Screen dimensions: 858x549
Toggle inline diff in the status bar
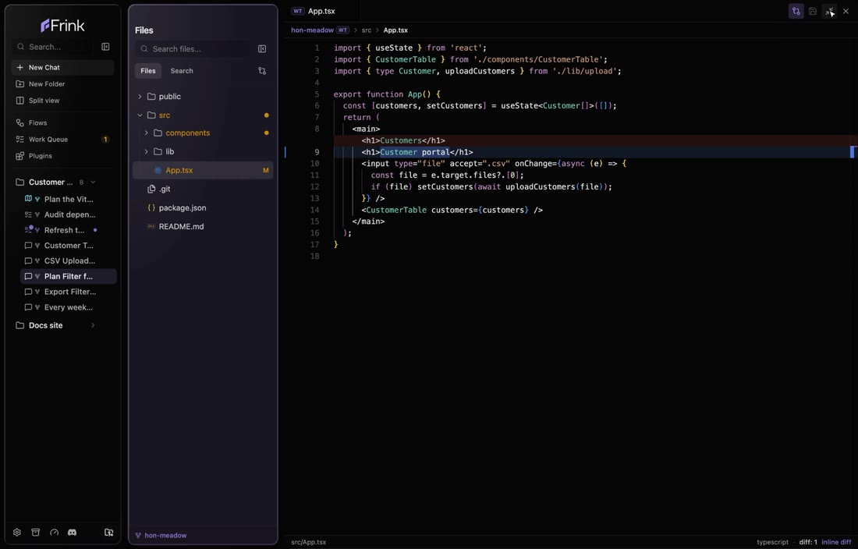[837, 543]
